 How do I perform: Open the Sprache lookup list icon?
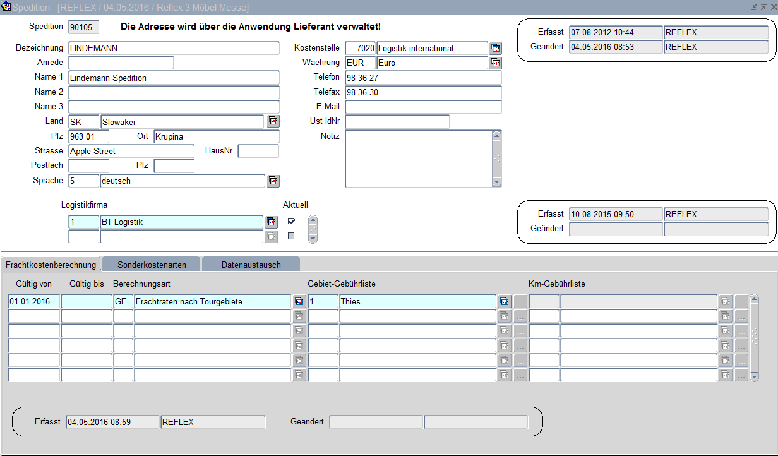pyautogui.click(x=273, y=181)
